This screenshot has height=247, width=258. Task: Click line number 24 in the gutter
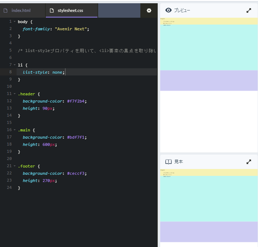9,187
